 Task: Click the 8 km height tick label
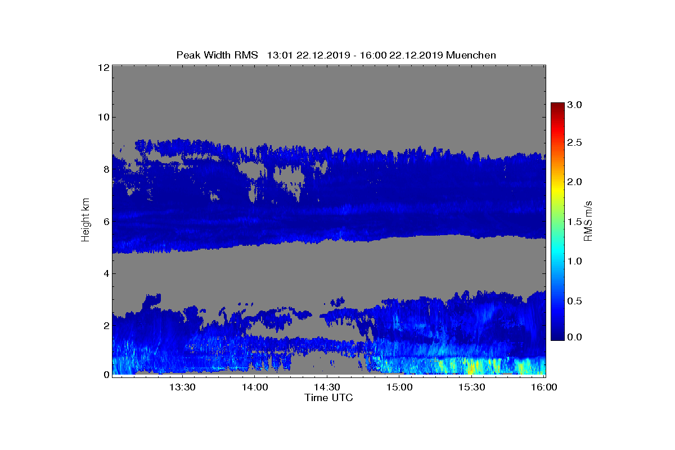(x=105, y=169)
